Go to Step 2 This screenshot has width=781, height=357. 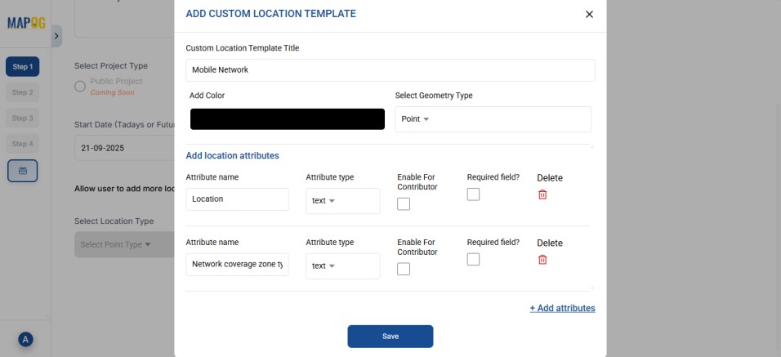coord(23,92)
